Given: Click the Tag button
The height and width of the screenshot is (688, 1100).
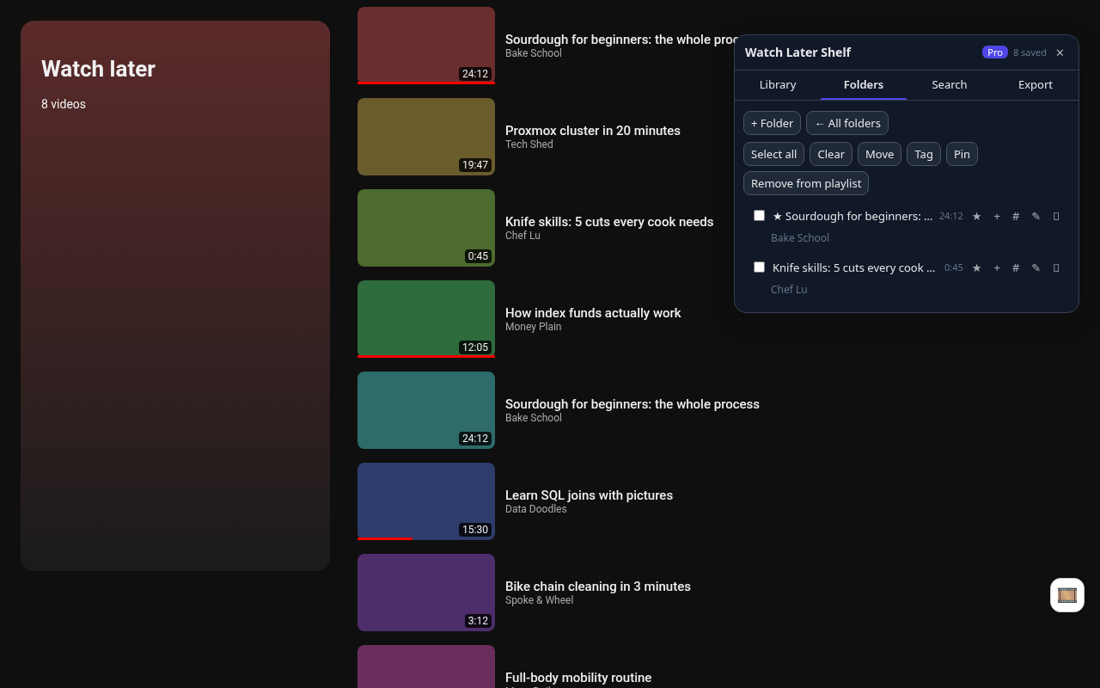Looking at the screenshot, I should (924, 154).
